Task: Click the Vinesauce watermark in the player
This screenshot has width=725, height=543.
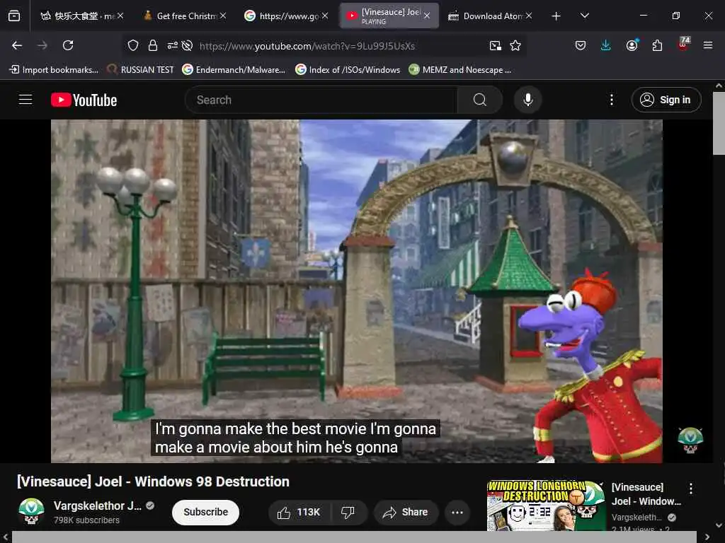Action: [690, 440]
